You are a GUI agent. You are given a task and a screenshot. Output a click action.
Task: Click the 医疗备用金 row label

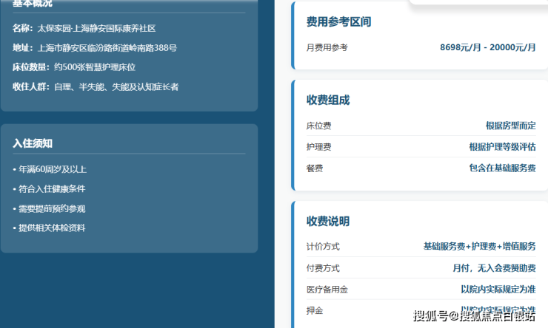(x=327, y=290)
